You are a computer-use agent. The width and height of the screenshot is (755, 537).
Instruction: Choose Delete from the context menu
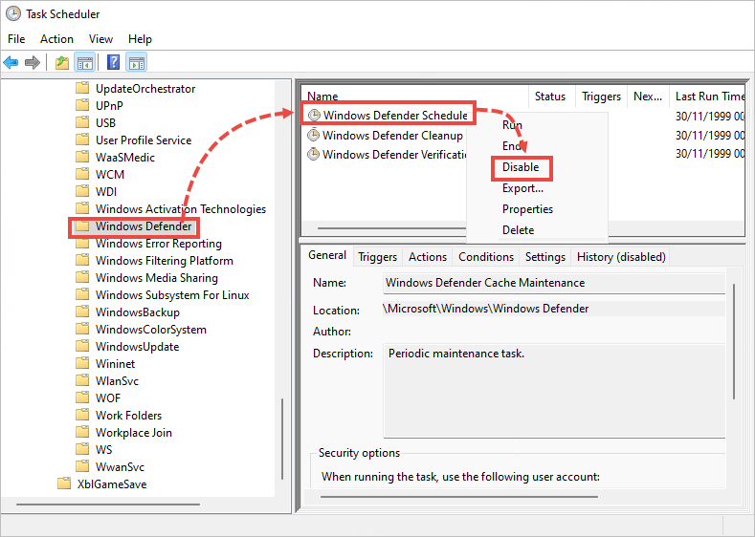(x=518, y=230)
